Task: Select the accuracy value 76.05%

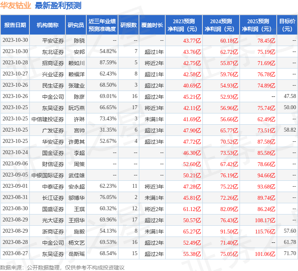Action: click(x=108, y=197)
